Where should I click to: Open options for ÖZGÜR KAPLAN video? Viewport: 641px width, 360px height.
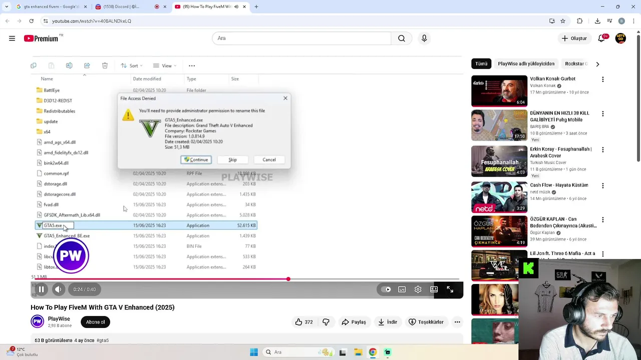(x=603, y=220)
